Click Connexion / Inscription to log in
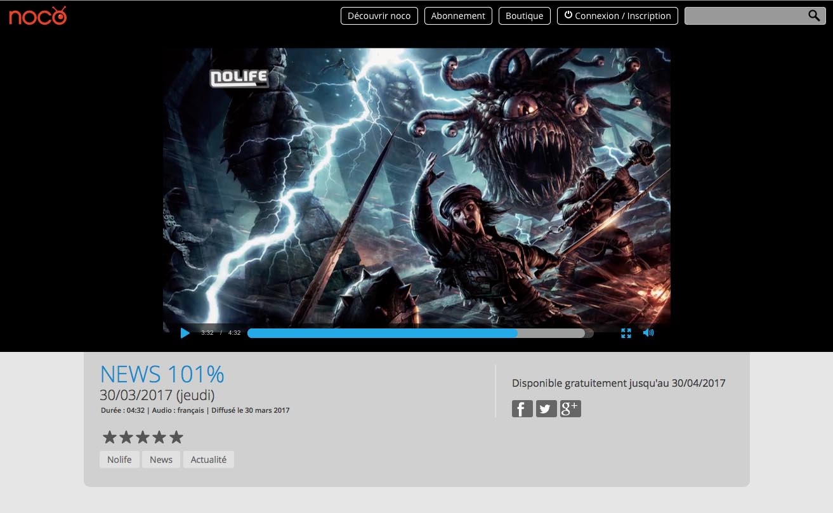 [617, 16]
